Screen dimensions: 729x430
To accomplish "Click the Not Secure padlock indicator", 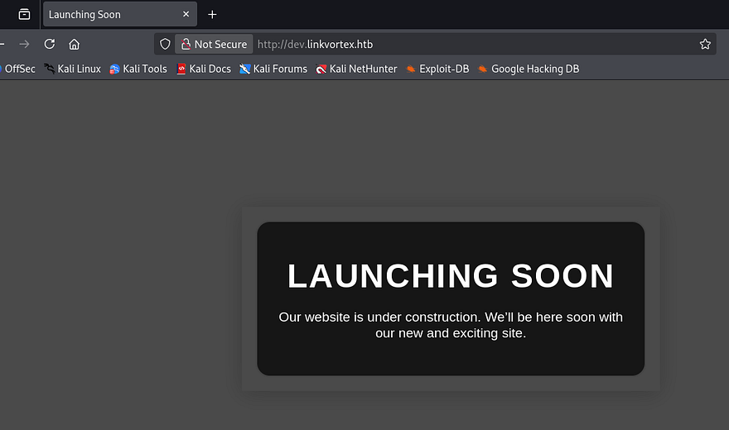I will [x=214, y=44].
